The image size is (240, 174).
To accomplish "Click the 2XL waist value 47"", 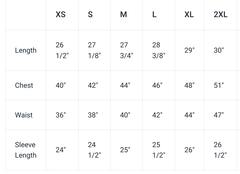I will pyautogui.click(x=219, y=115).
